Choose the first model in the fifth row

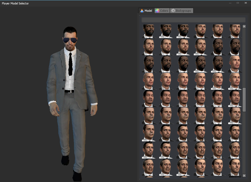point(149,98)
